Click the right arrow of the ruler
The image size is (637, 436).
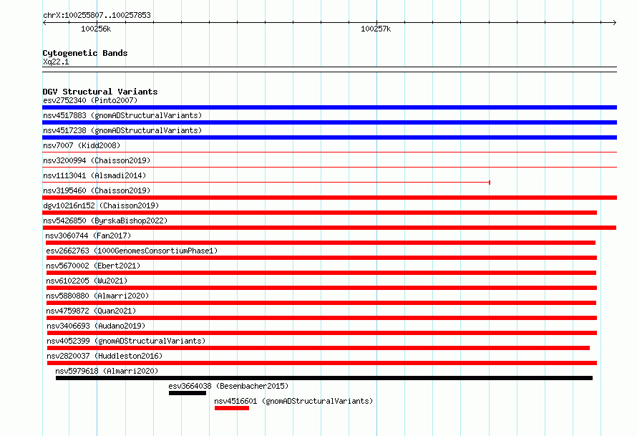point(614,22)
